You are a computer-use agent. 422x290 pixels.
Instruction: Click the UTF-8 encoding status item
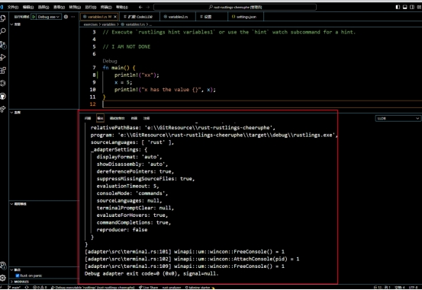[413, 287]
